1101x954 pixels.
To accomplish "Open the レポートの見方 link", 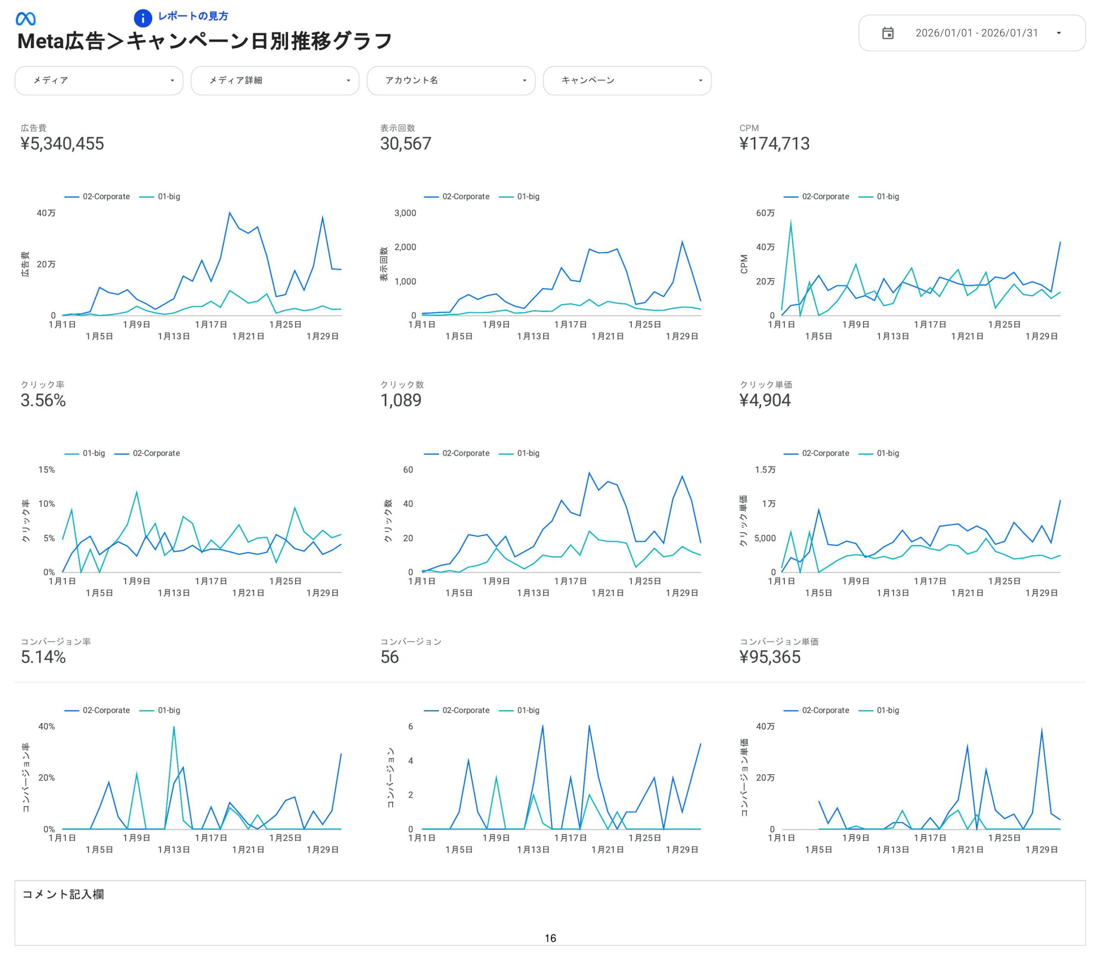I will point(193,16).
